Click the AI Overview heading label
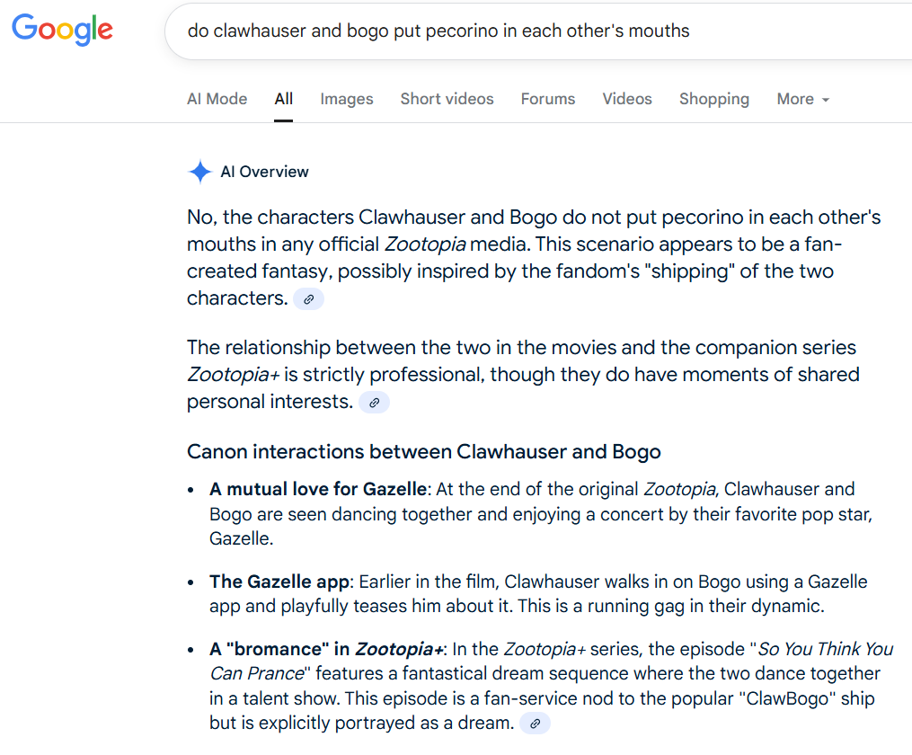 click(265, 172)
